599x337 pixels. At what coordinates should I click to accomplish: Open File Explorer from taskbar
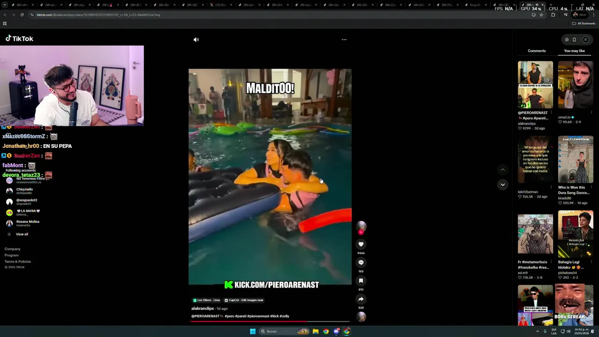pyautogui.click(x=315, y=331)
